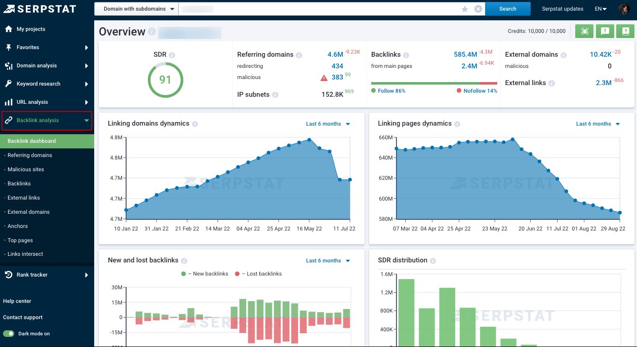
Task: Click info icon for SDR distribution
Action: pyautogui.click(x=433, y=260)
